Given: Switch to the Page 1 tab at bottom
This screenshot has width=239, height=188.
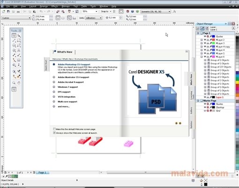Looking at the screenshot, I should [x=42, y=172].
